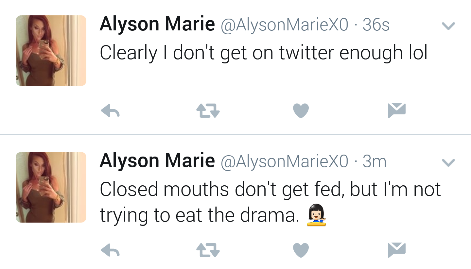Retweet the 'Closed mouths don't get fed' tweet
The image size is (471, 269).
208,250
